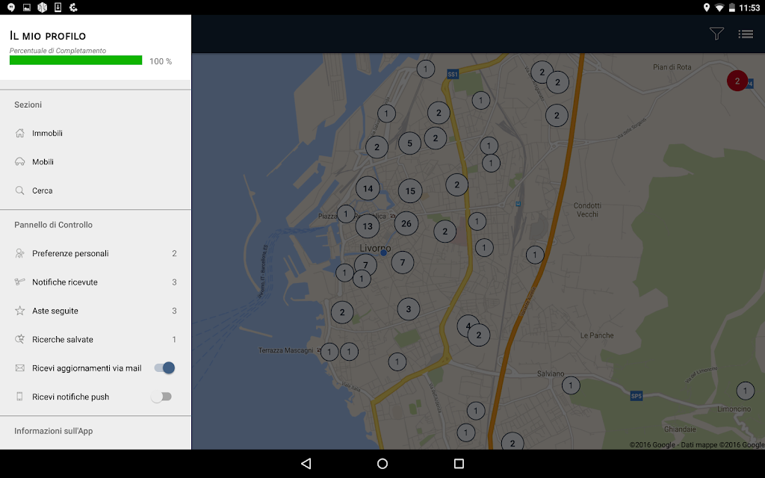
Task: Open the Android recent apps button
Action: coord(459,463)
